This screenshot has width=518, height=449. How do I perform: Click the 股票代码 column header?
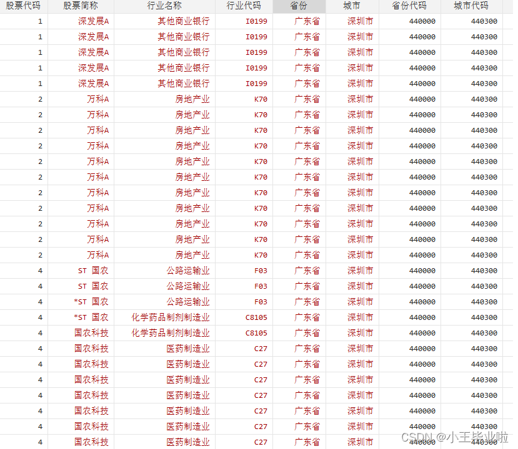point(22,6)
